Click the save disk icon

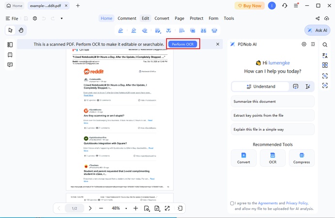pos(26,18)
